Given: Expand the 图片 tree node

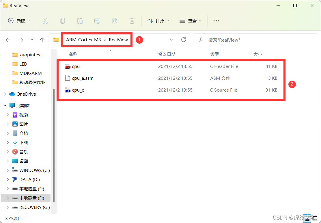Looking at the screenshot, I should 8,124.
